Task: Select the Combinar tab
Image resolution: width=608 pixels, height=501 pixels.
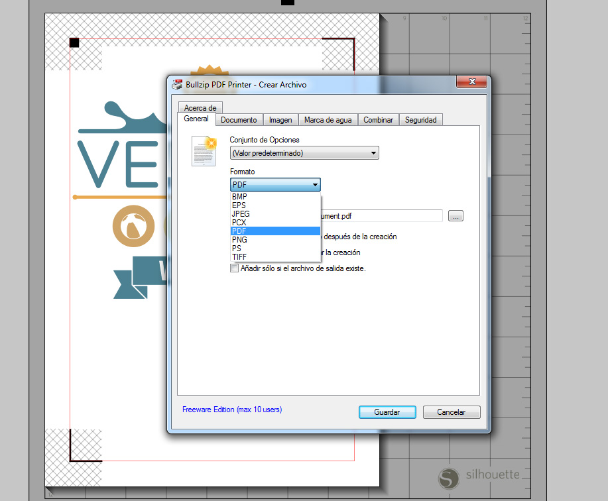Action: [x=378, y=120]
